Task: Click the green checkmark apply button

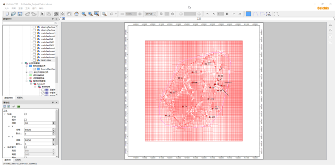Action: (14, 106)
